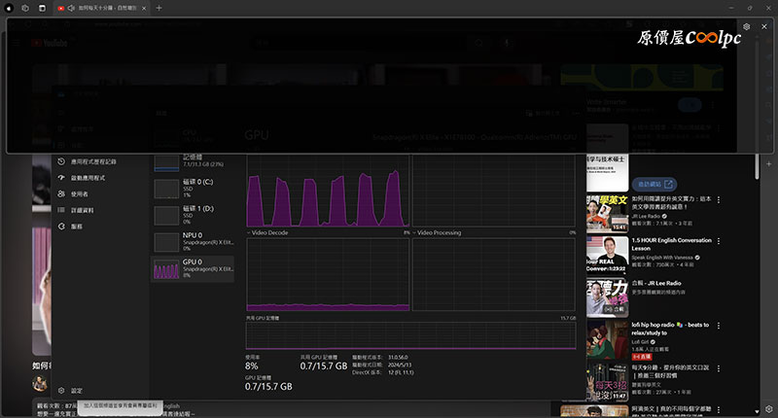Image resolution: width=778 pixels, height=418 pixels.
Task: Open lofi hip hop radio thumbnail
Action: pos(607,339)
